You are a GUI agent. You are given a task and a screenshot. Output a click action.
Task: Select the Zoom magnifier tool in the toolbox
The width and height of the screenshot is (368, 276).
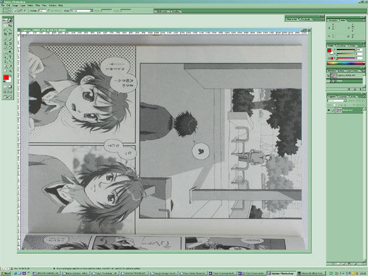point(10,70)
